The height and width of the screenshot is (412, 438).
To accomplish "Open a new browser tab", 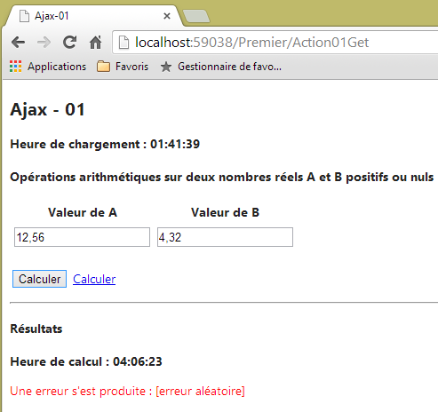I will click(196, 16).
